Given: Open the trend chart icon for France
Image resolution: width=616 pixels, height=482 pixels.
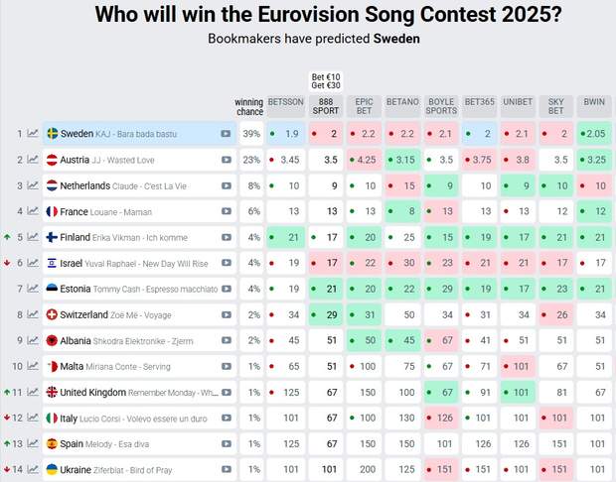Looking at the screenshot, I should 33,211.
